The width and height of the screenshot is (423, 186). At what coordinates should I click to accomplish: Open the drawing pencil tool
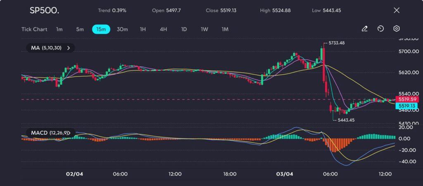pos(364,29)
